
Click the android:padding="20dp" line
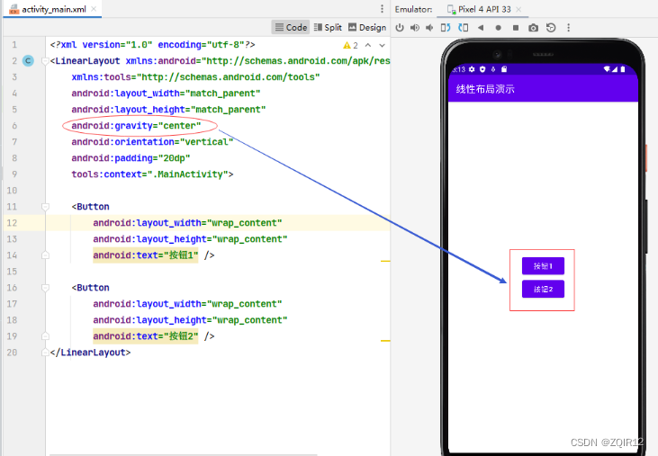click(131, 158)
